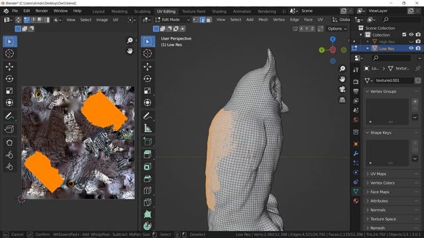Add a new vertex group plus button

coord(415,102)
